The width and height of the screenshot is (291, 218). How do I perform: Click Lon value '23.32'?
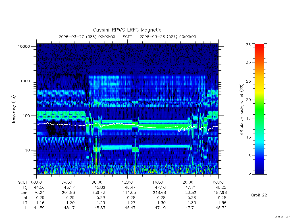pyautogui.click(x=191, y=193)
